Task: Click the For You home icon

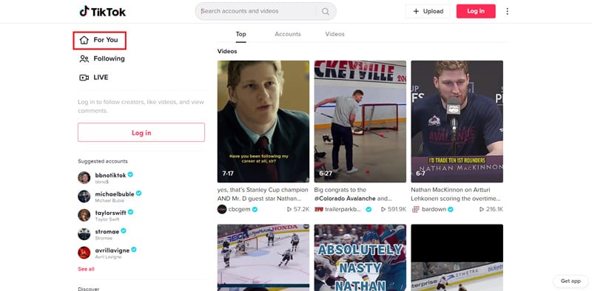Action: [x=84, y=40]
